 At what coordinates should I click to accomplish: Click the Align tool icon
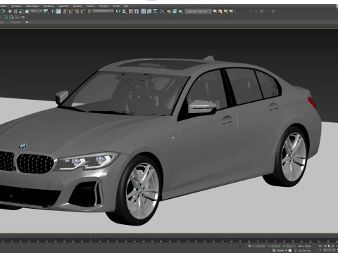(124, 11)
